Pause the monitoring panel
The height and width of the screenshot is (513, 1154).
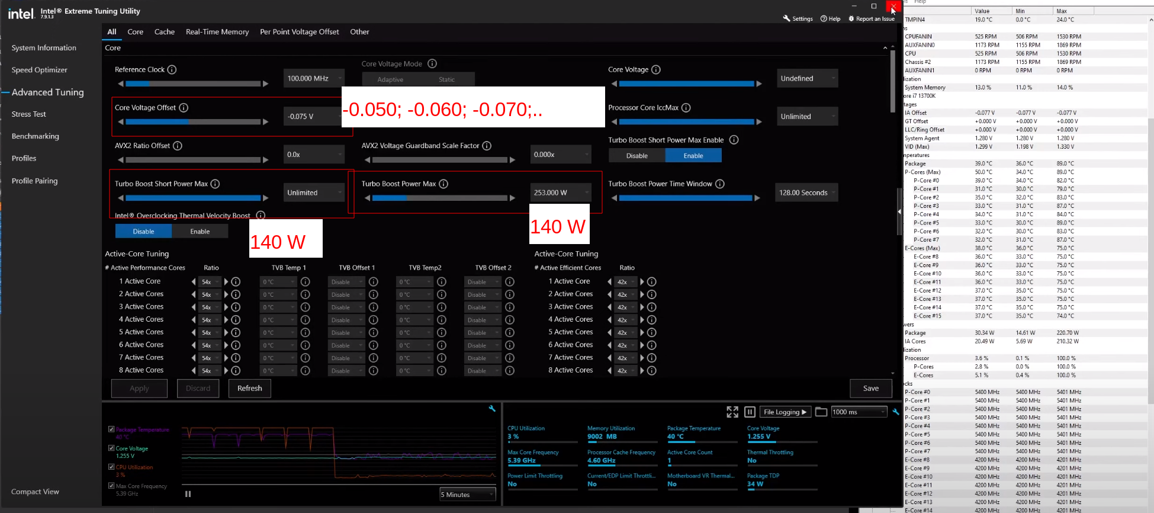[750, 412]
